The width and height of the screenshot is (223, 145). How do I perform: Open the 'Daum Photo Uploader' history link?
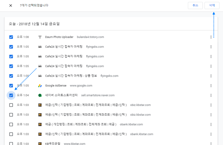pos(59,37)
